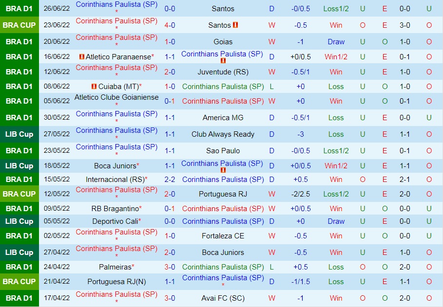
Task: Select the BRA CUP badge dated 23/06/22
Action: tap(19, 25)
